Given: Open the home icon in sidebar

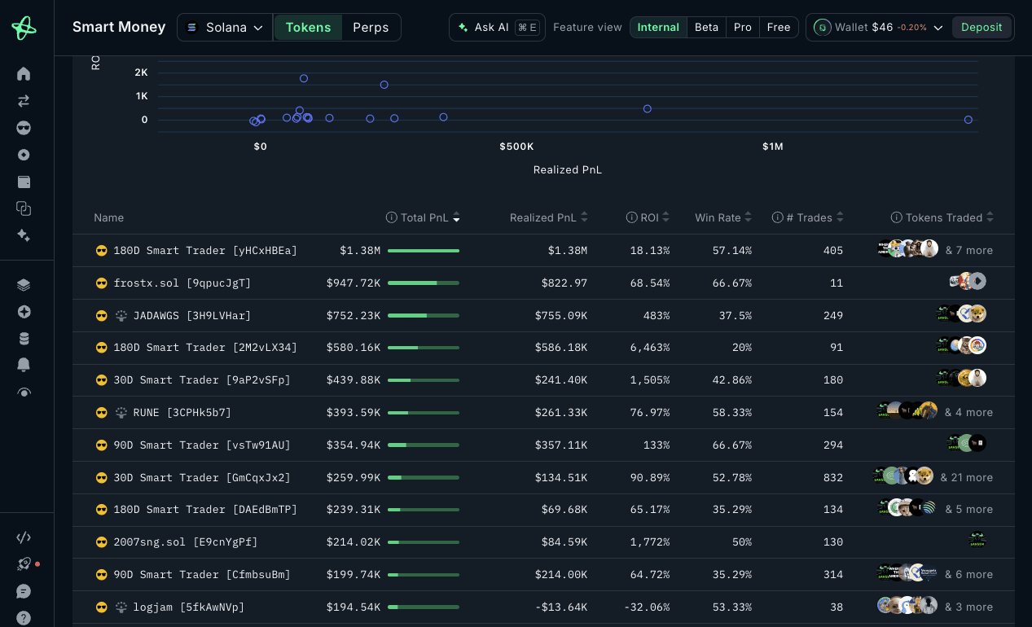Looking at the screenshot, I should (24, 74).
